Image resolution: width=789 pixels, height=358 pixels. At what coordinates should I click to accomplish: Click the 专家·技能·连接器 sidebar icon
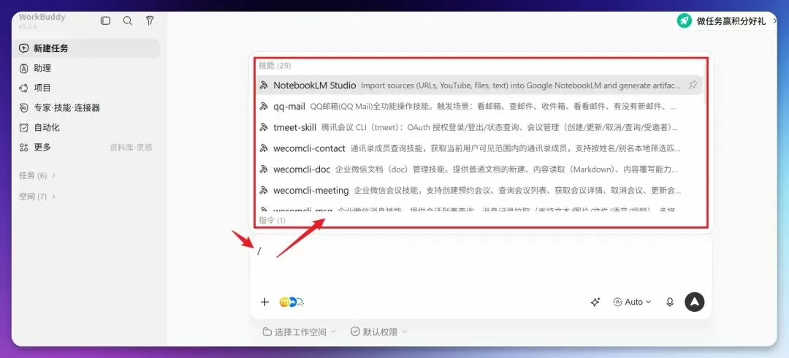click(23, 107)
